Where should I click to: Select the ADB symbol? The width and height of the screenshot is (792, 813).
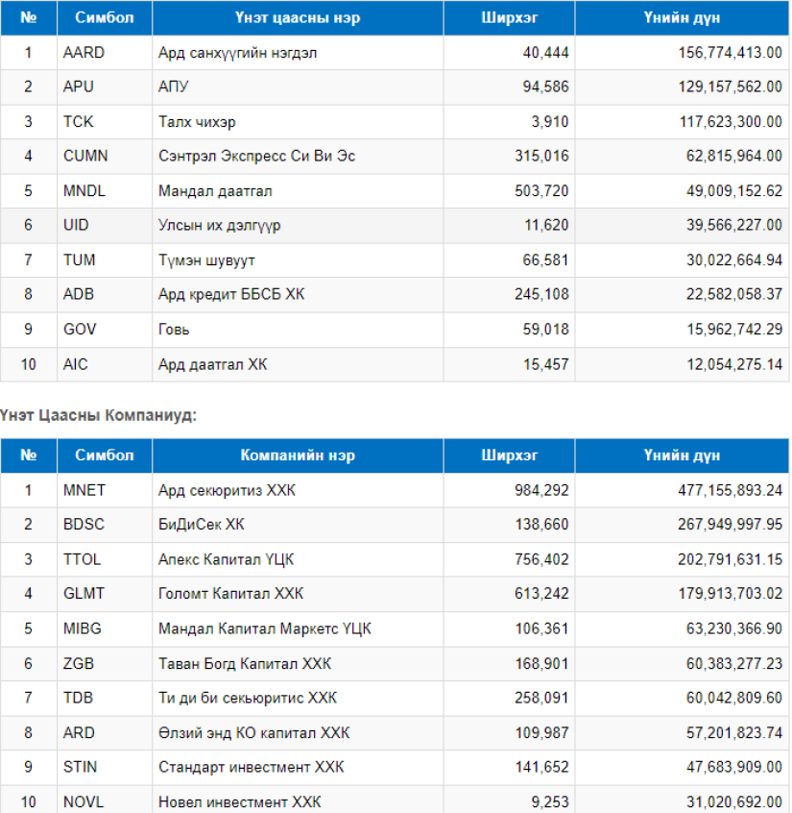click(78, 294)
